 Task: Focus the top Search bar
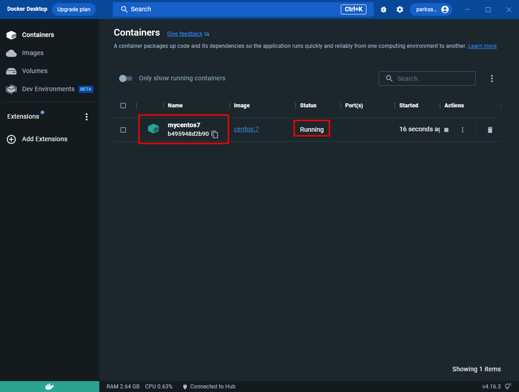tap(243, 9)
